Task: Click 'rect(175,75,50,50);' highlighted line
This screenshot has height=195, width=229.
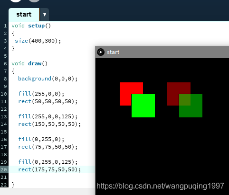Action: click(49, 169)
